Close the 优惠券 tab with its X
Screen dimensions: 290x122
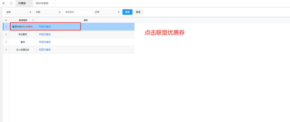pos(31,3)
